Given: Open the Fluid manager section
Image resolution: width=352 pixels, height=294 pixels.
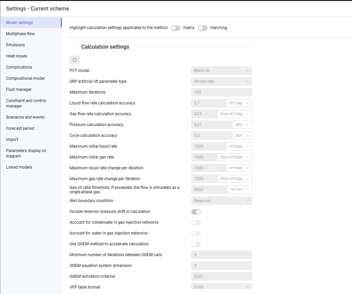Looking at the screenshot, I should (x=31, y=90).
